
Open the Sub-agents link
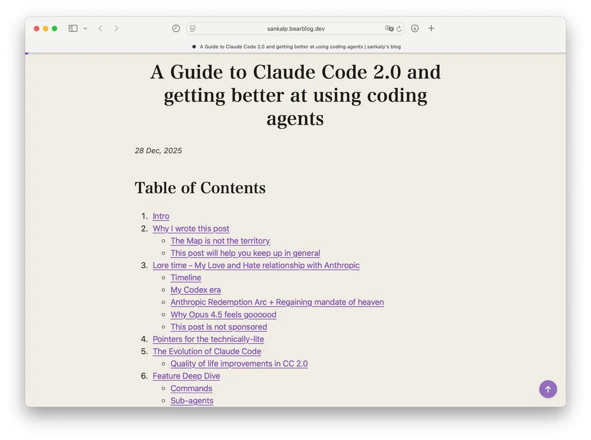[192, 401]
